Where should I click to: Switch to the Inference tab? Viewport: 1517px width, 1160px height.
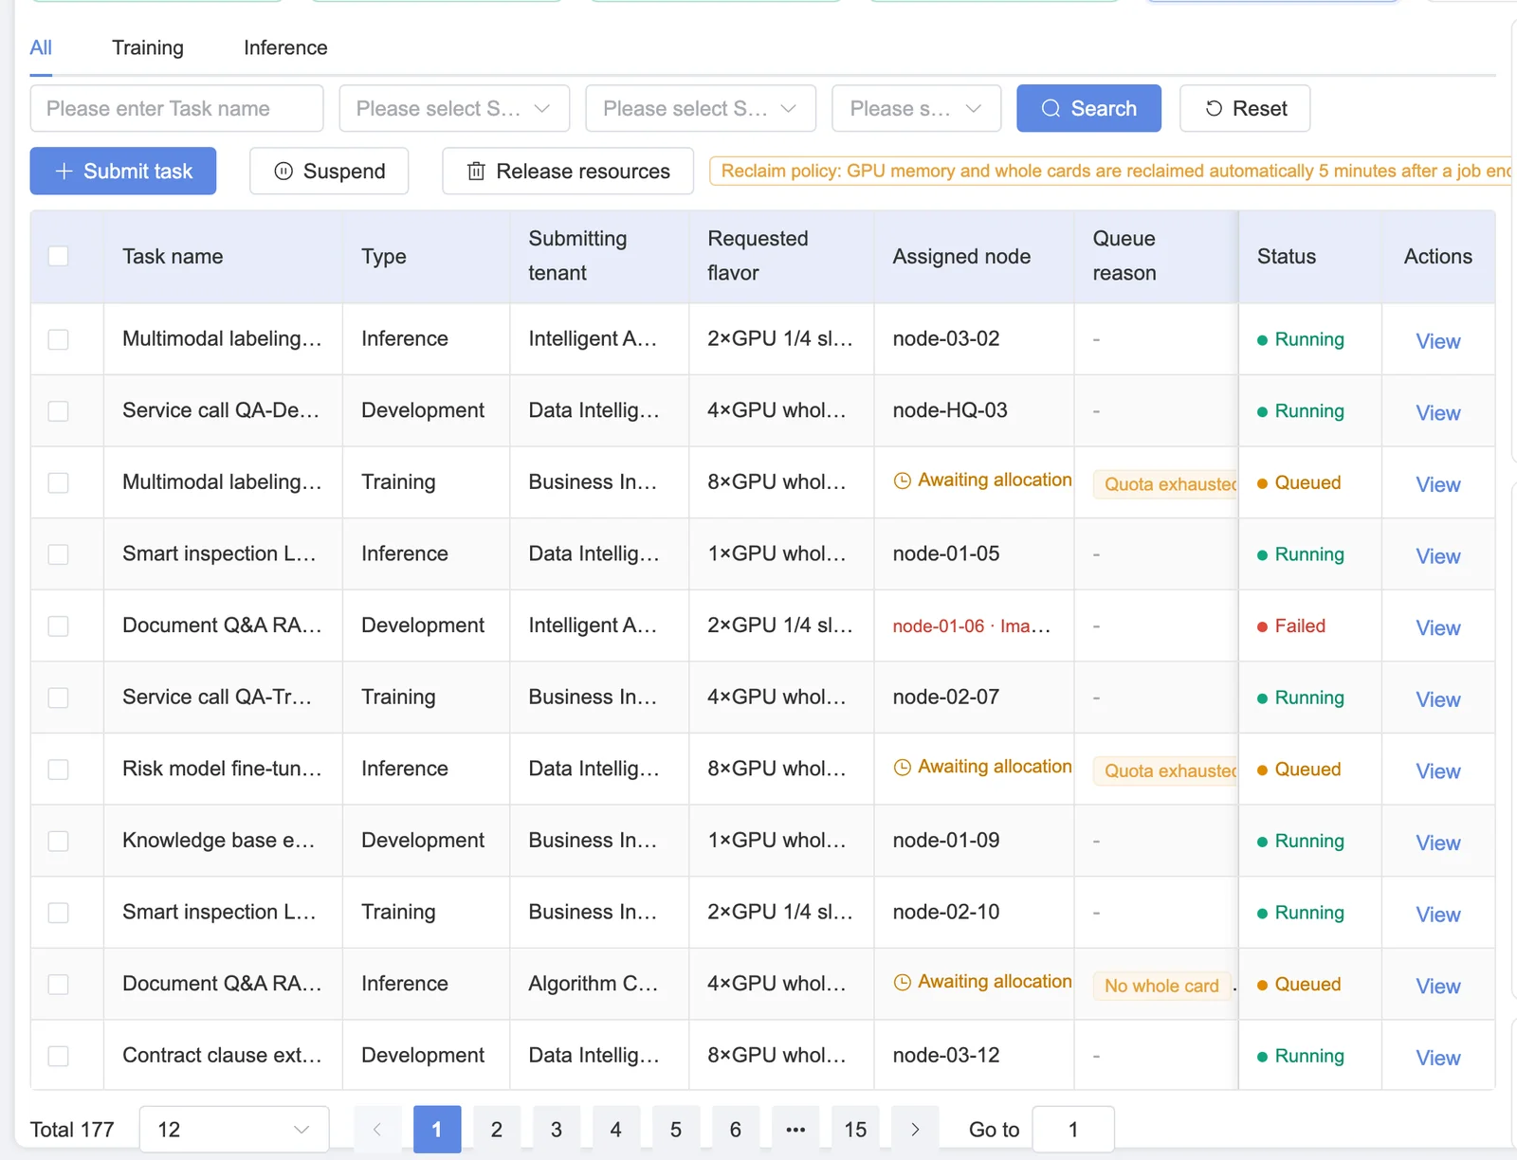[285, 48]
